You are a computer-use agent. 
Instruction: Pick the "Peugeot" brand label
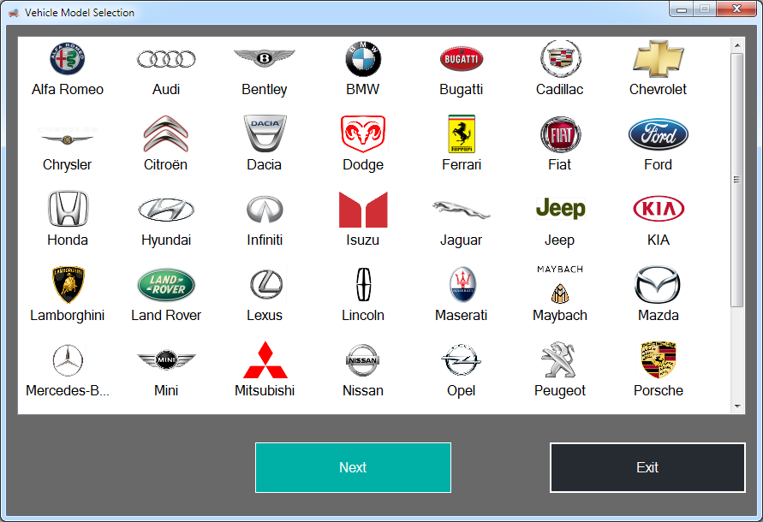[x=560, y=391]
